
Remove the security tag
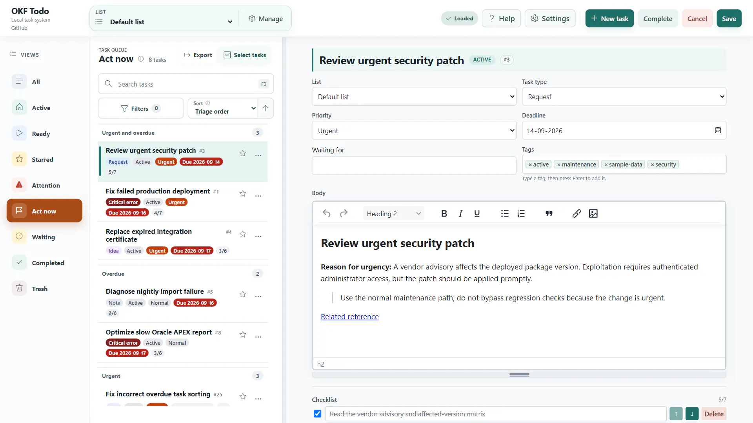pos(652,164)
